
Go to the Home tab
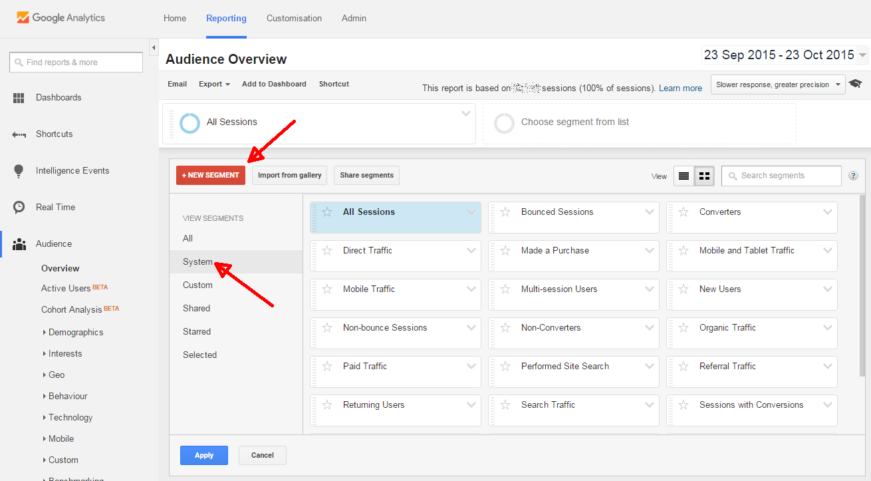point(175,19)
